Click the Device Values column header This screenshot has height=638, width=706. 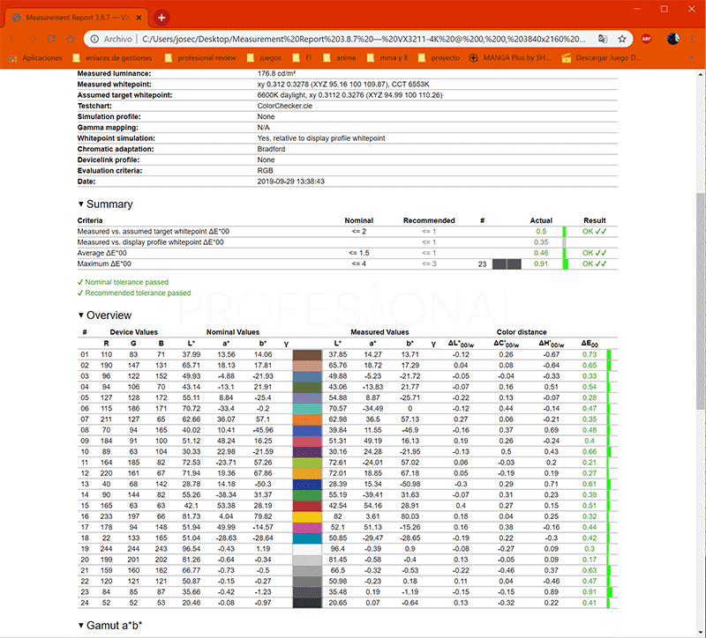pos(134,332)
